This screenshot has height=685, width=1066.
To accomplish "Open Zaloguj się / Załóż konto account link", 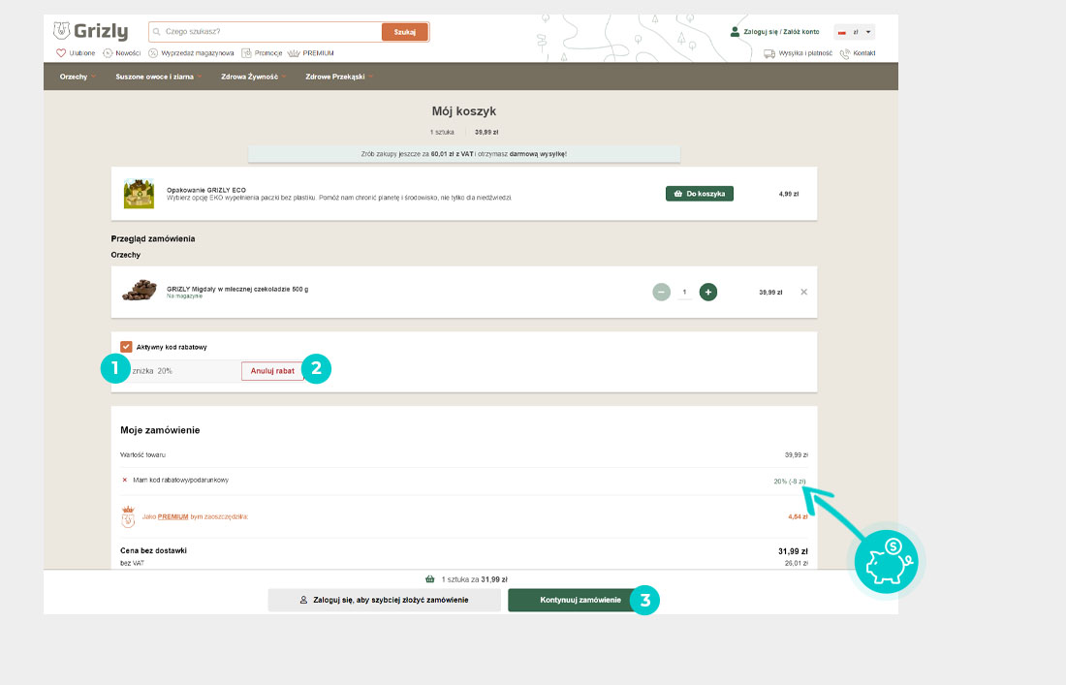I will click(x=774, y=32).
